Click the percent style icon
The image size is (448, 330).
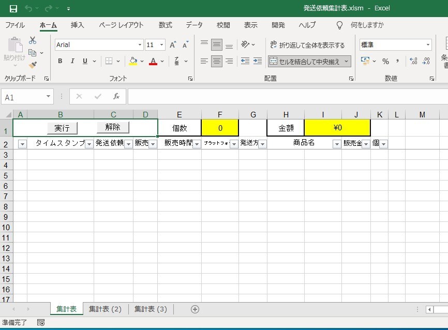(385, 61)
